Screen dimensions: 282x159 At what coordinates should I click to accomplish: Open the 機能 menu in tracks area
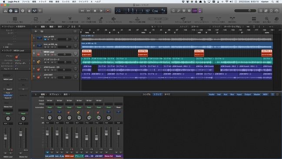pos(52,27)
